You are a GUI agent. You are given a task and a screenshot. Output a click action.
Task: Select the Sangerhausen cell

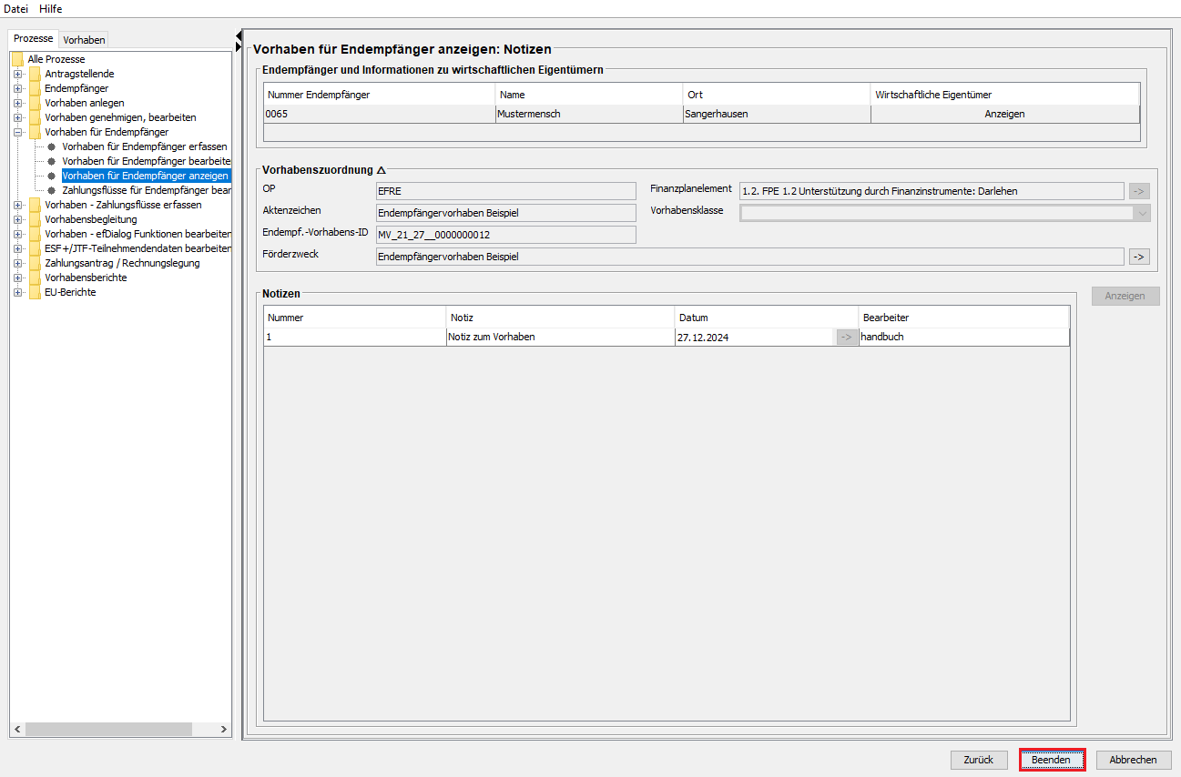click(x=777, y=114)
